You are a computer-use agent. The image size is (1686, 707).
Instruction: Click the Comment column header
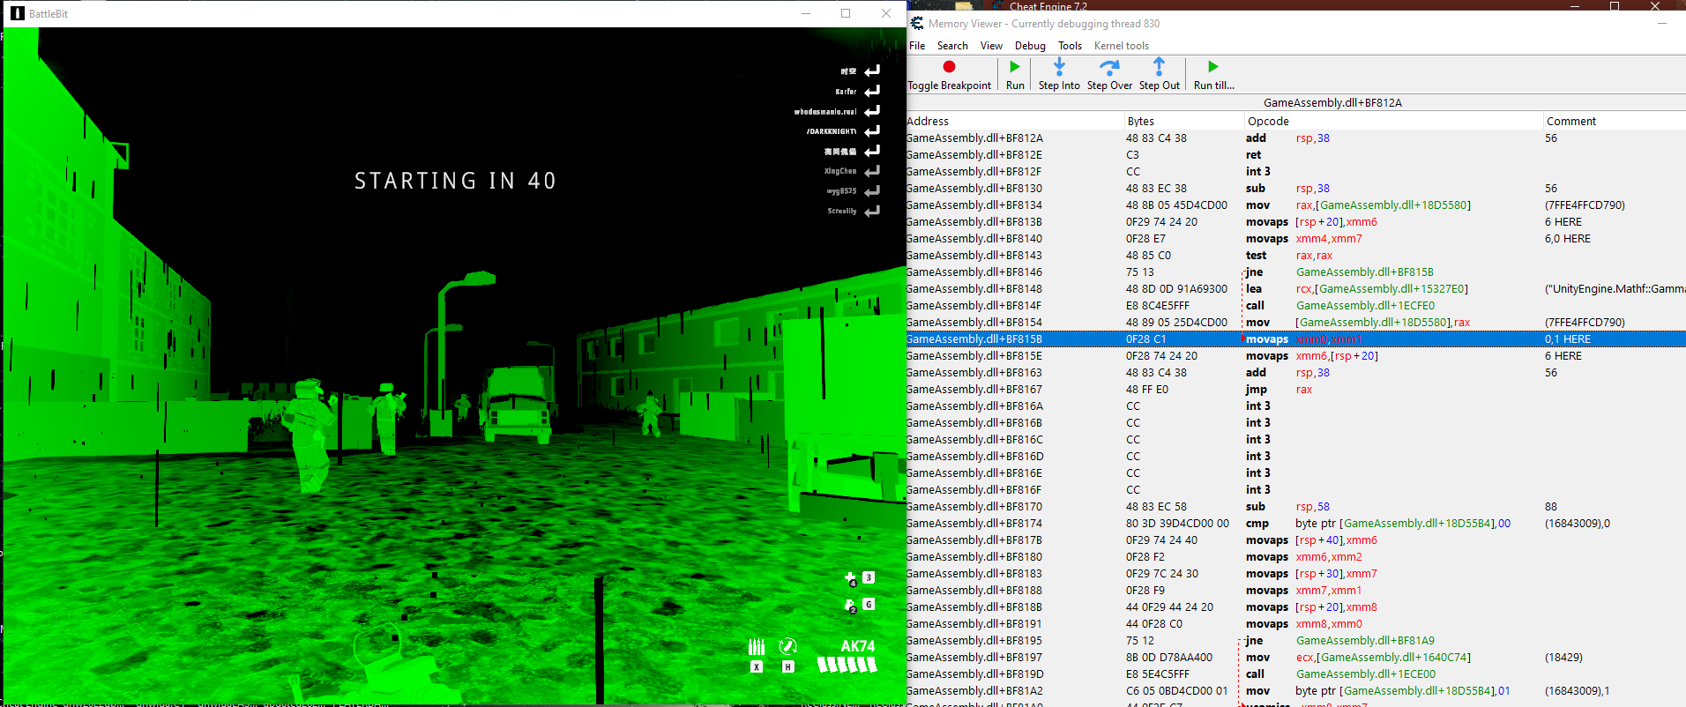click(x=1615, y=122)
